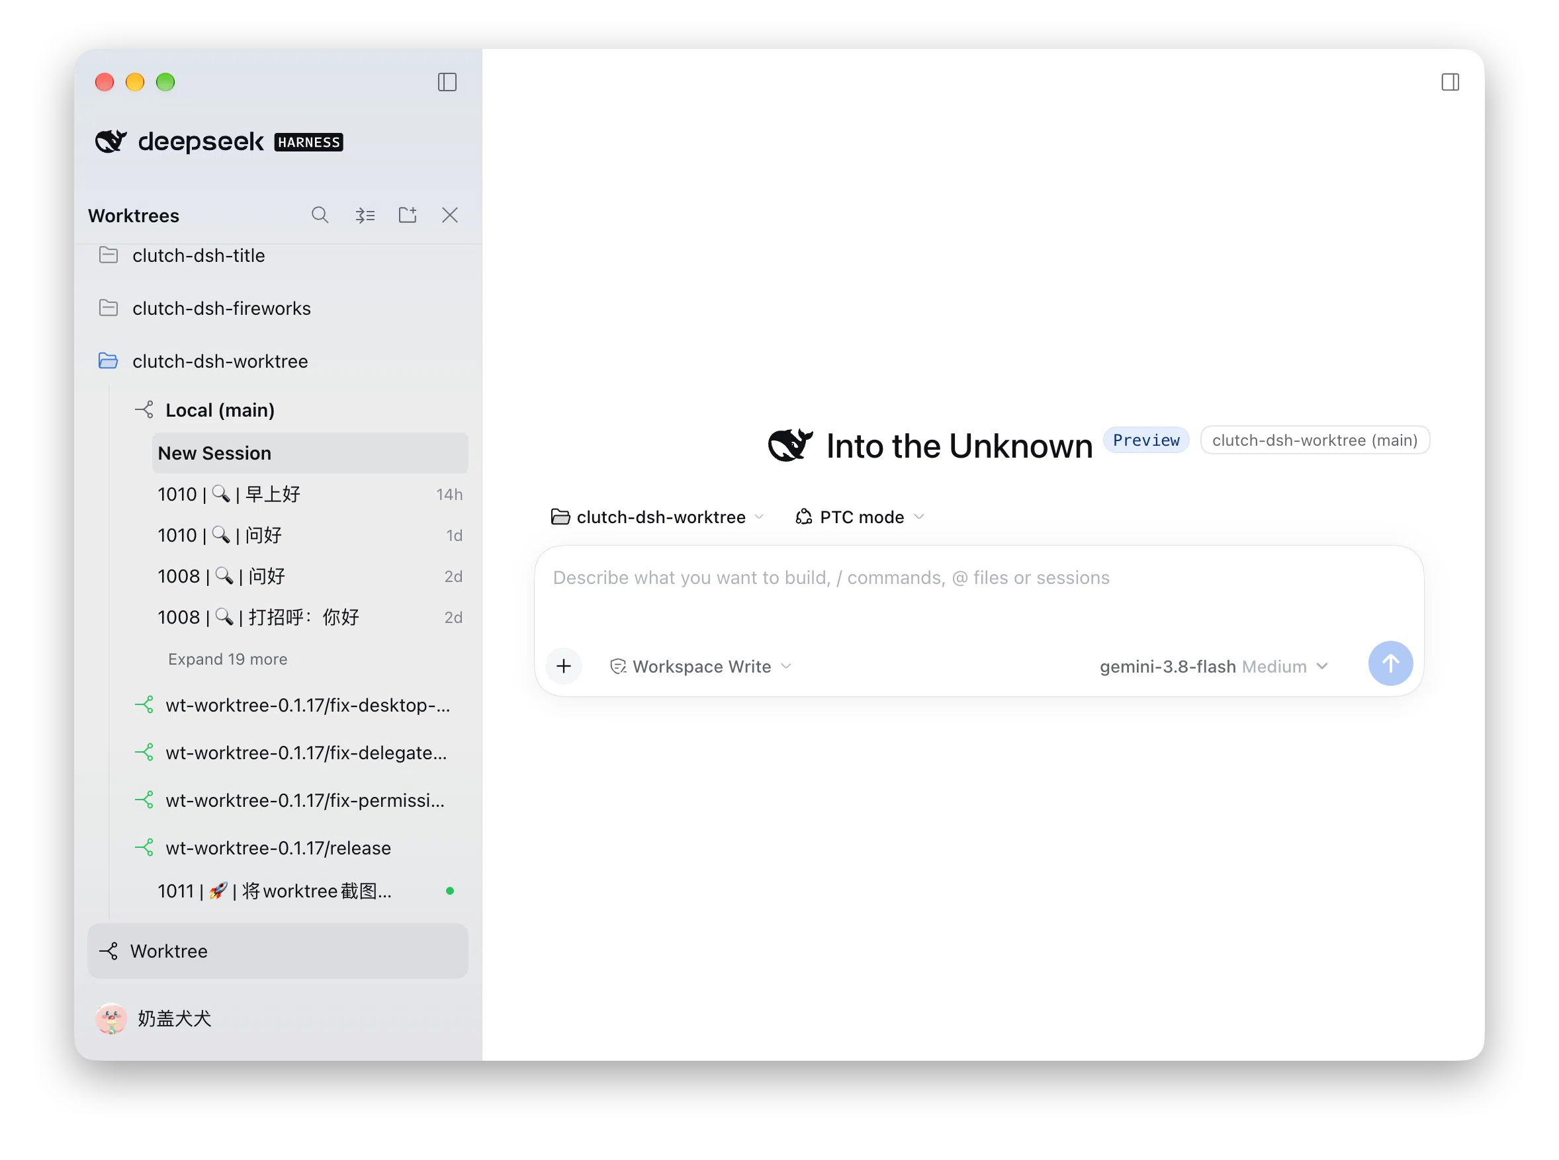
Task: Click the plus attach button
Action: [564, 666]
